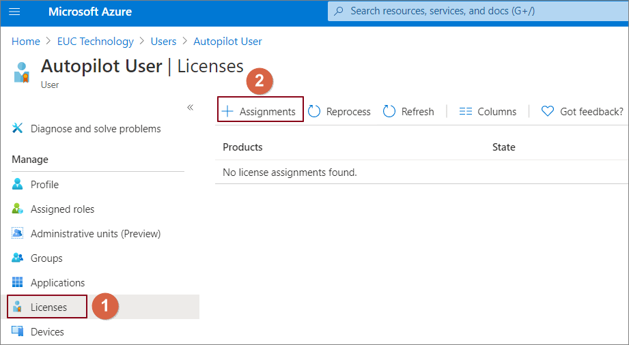Click the Columns list icon
629x345 pixels.
point(465,111)
